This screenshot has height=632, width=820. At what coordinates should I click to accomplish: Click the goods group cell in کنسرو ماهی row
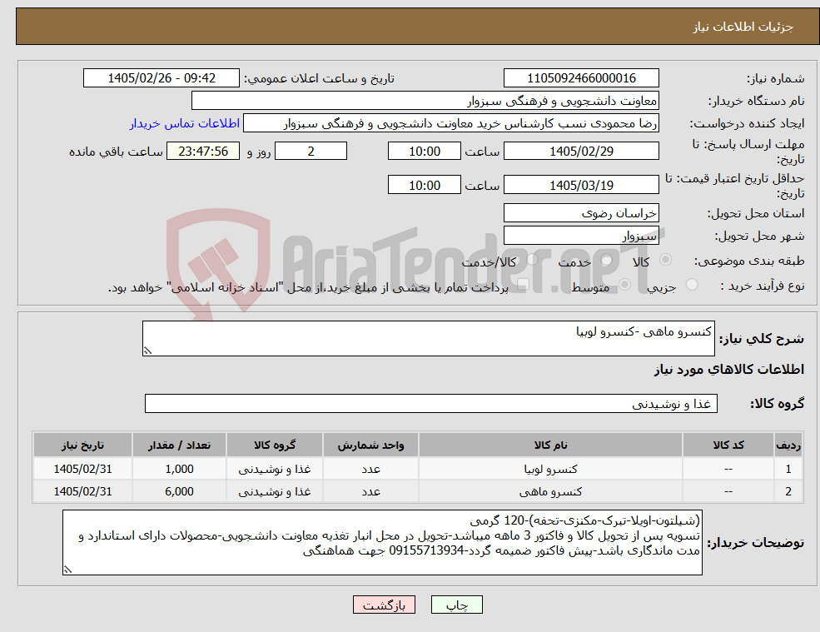[275, 491]
